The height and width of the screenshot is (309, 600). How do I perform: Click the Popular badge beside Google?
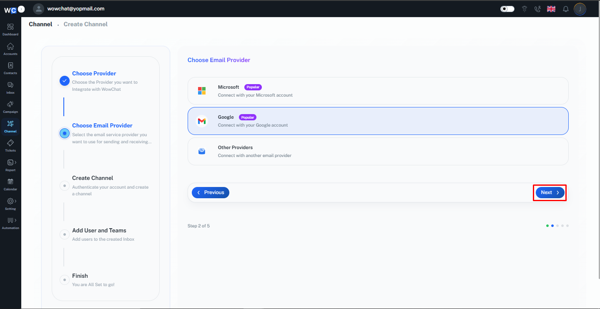[x=248, y=117]
